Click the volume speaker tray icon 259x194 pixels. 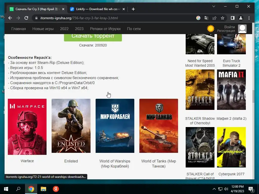pos(226,189)
